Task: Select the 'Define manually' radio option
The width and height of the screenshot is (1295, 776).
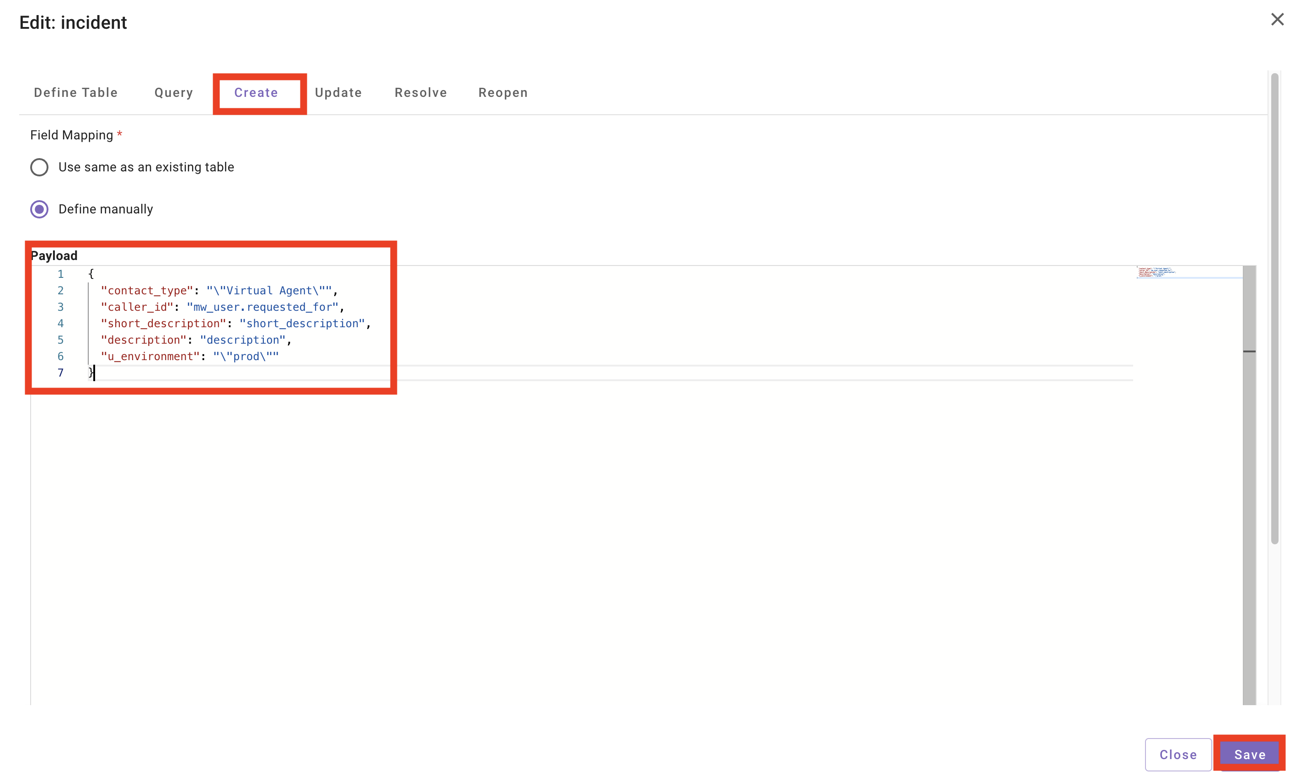Action: tap(39, 209)
